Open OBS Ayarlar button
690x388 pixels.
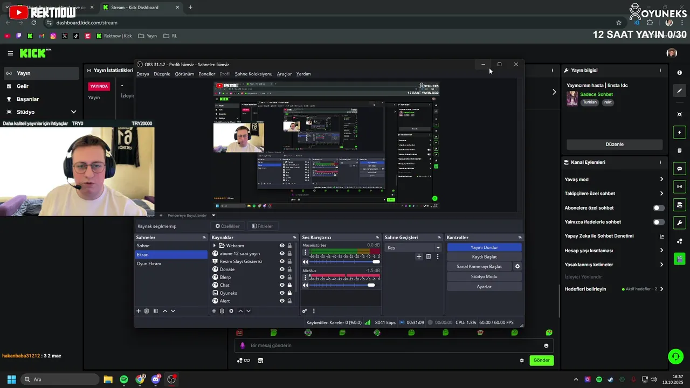coord(484,287)
